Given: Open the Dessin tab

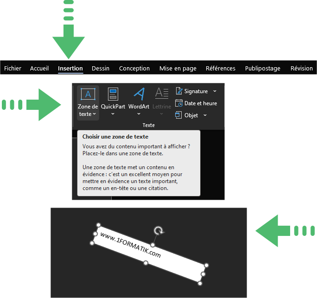Looking at the screenshot, I should click(101, 68).
